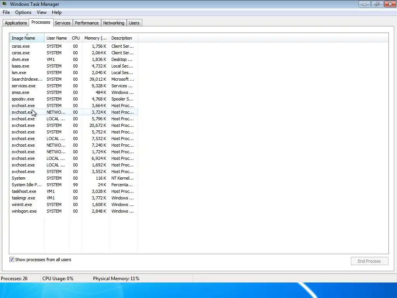Switch to the Networking tab

[114, 23]
